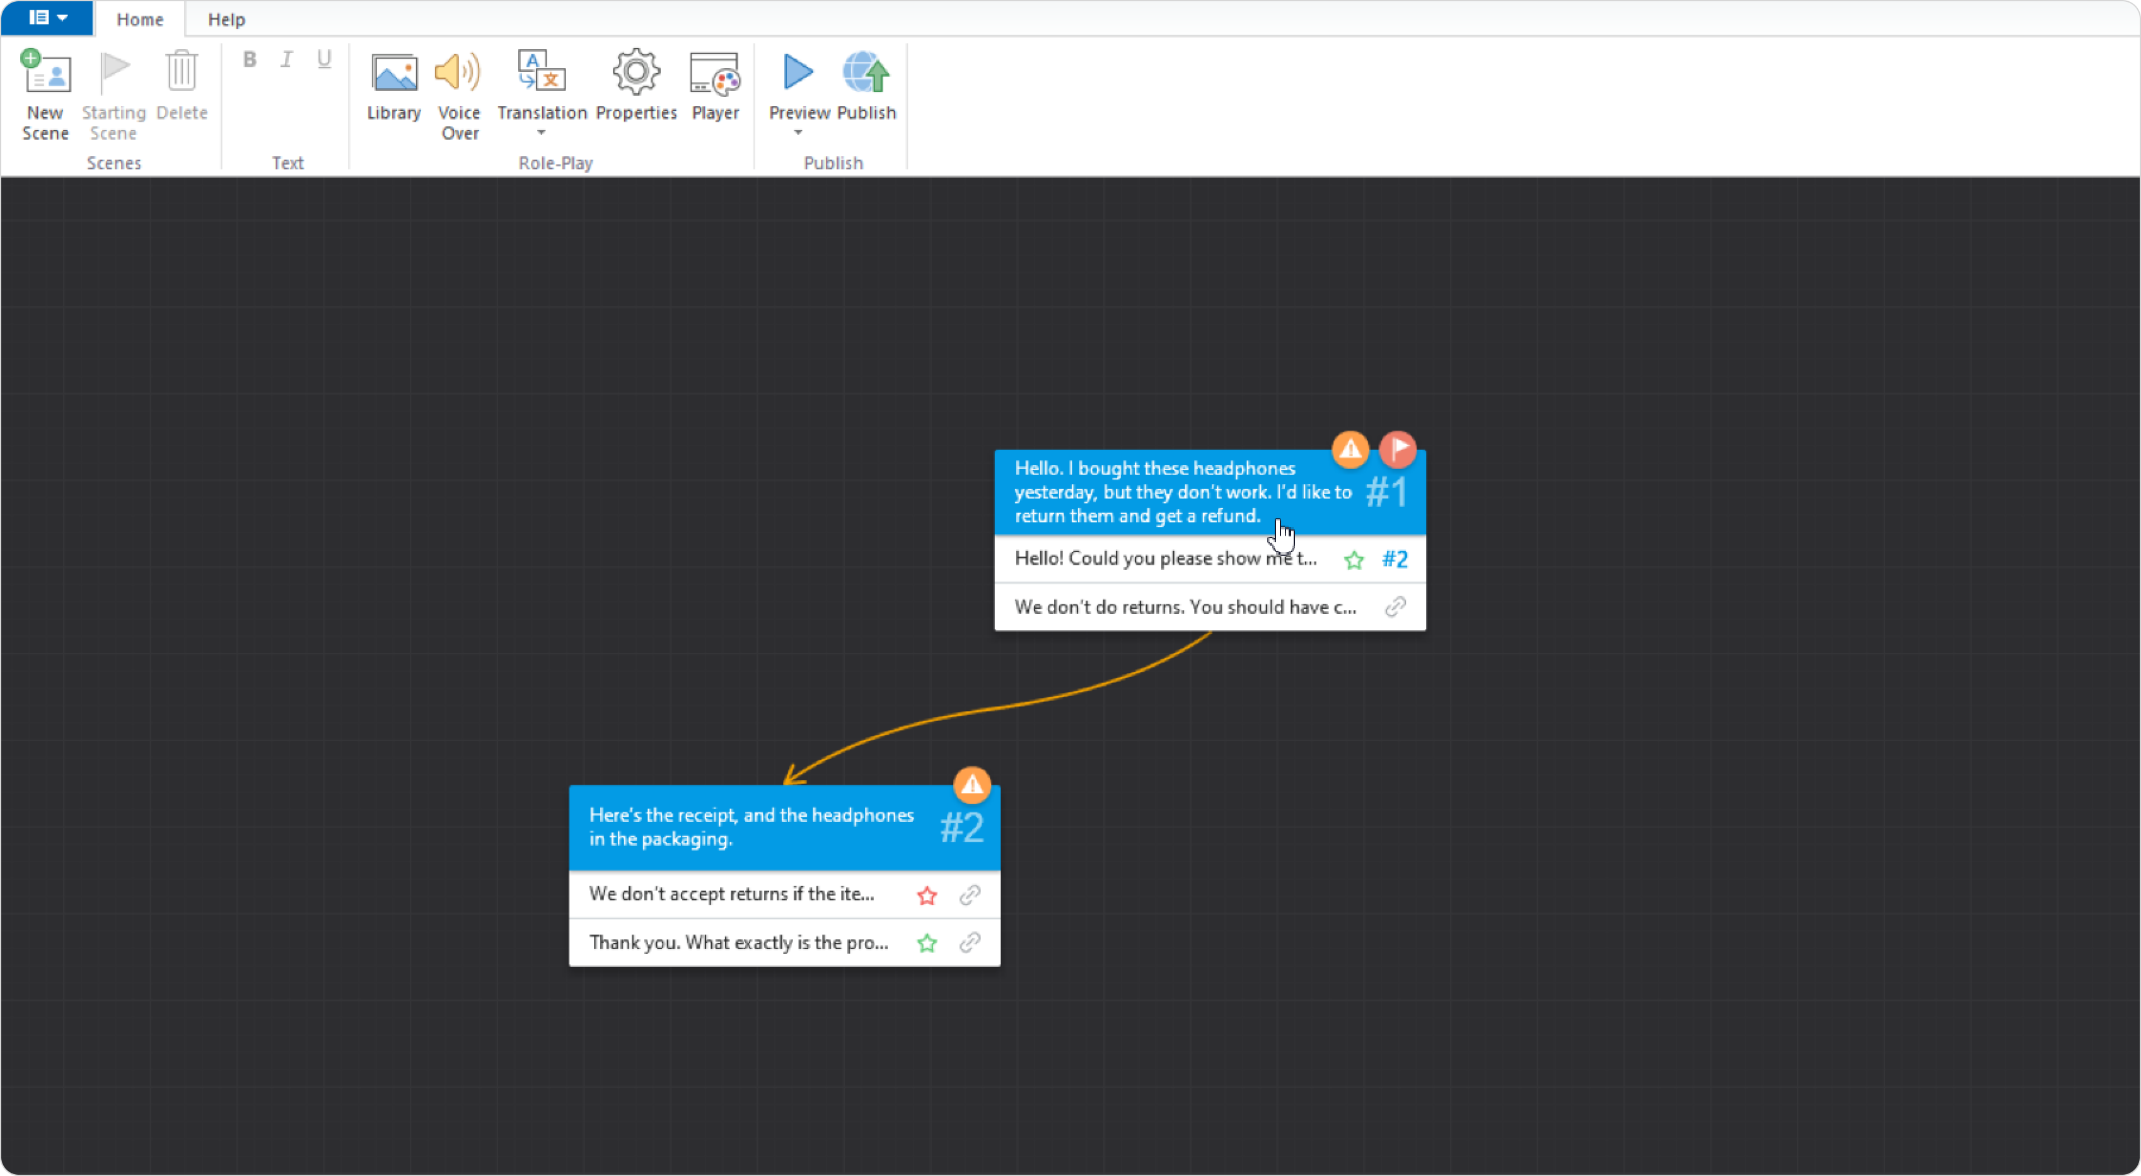Select scene #2 header text
2141x1176 pixels.
pyautogui.click(x=751, y=827)
